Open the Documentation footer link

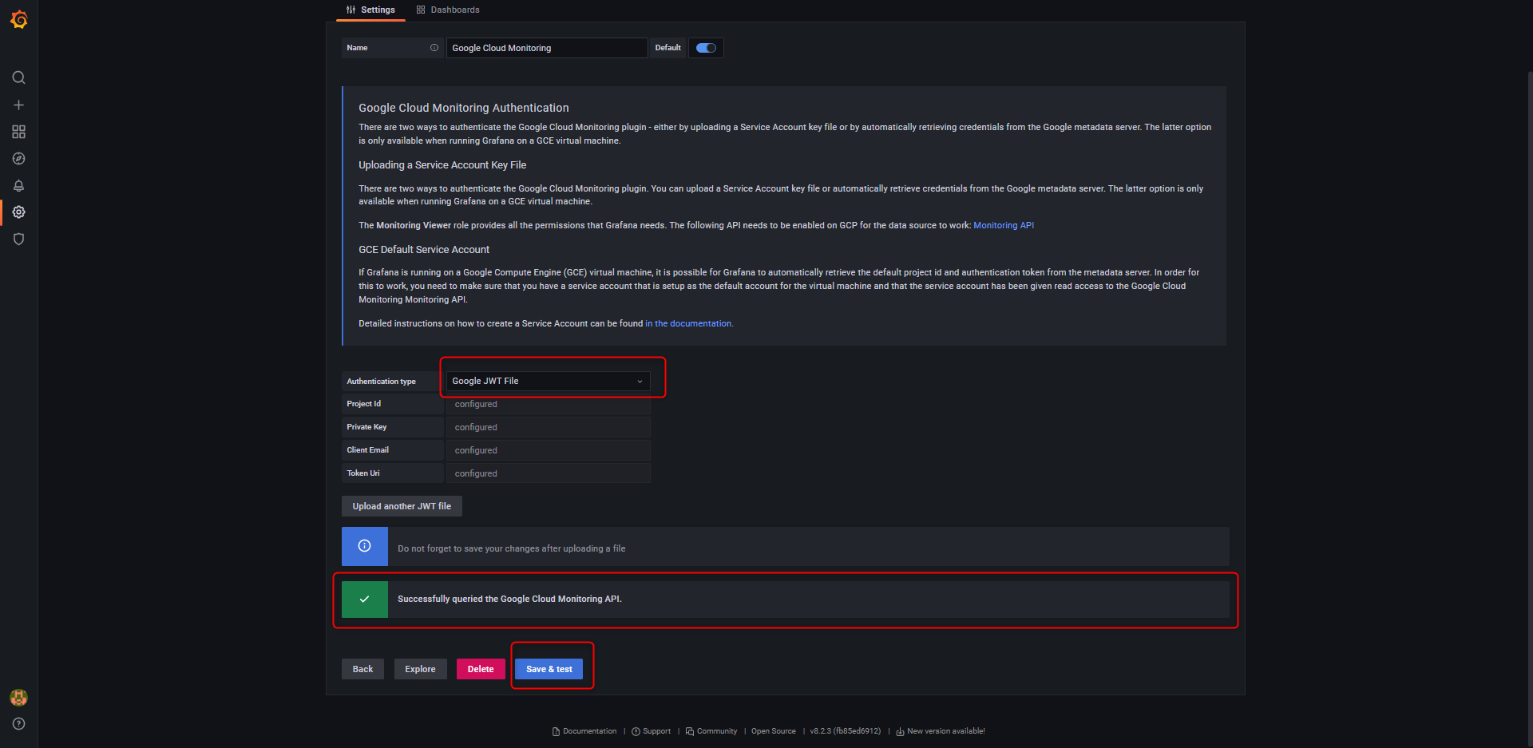point(584,731)
